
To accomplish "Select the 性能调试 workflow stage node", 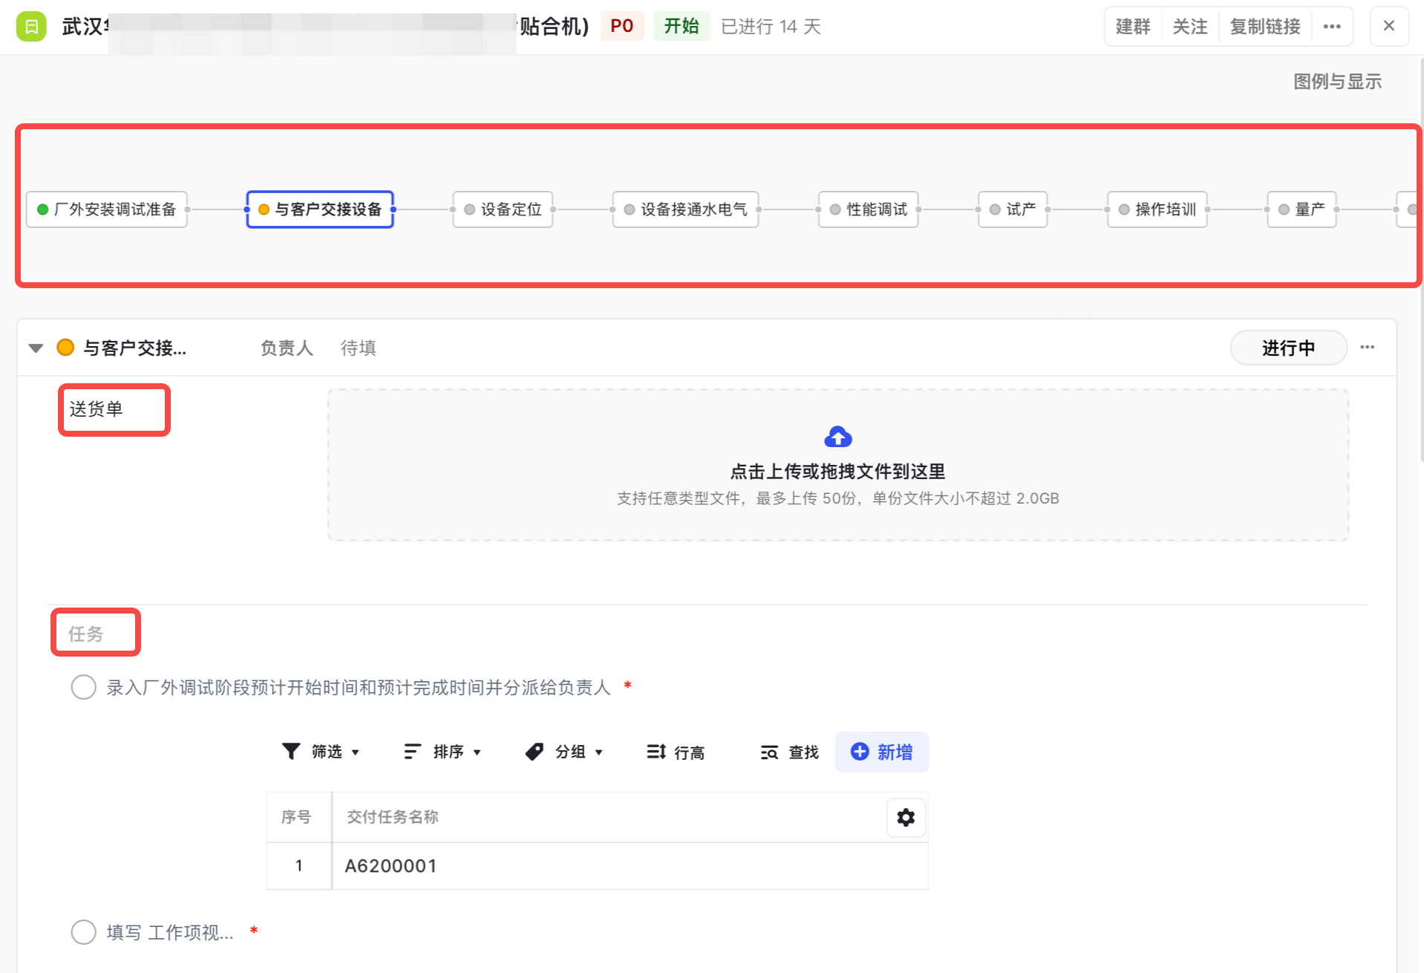I will (868, 209).
